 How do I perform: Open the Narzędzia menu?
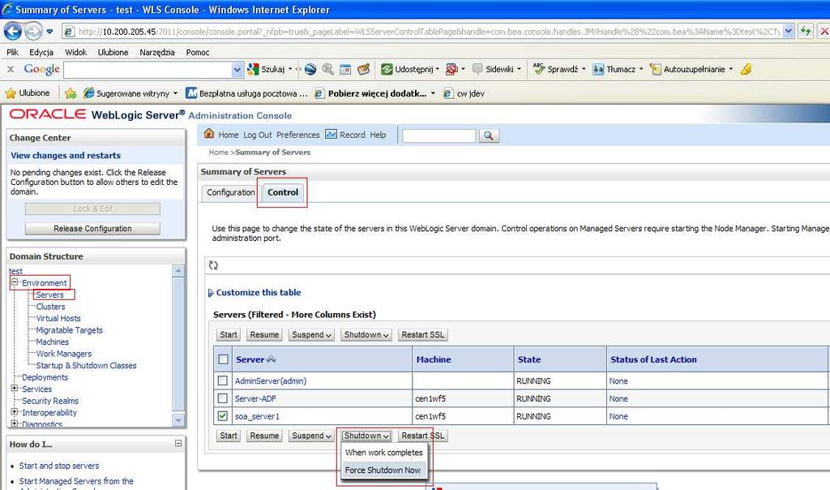tap(157, 52)
